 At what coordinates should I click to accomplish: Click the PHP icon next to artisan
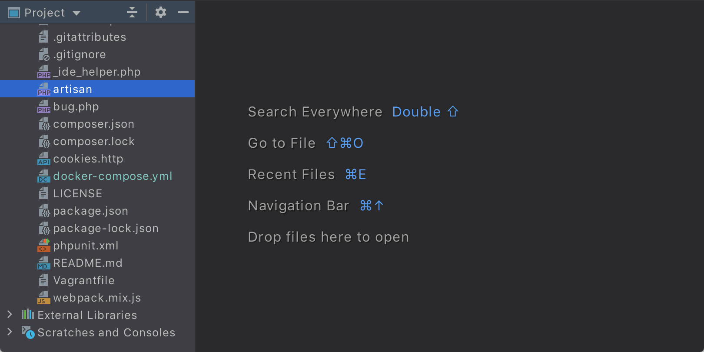tap(44, 90)
